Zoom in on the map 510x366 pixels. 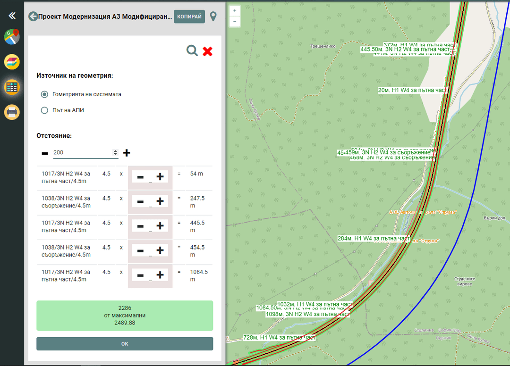tap(235, 10)
